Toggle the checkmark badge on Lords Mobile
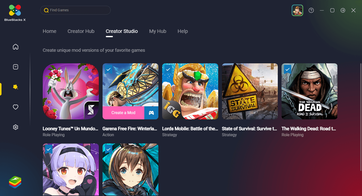 (x=168, y=69)
